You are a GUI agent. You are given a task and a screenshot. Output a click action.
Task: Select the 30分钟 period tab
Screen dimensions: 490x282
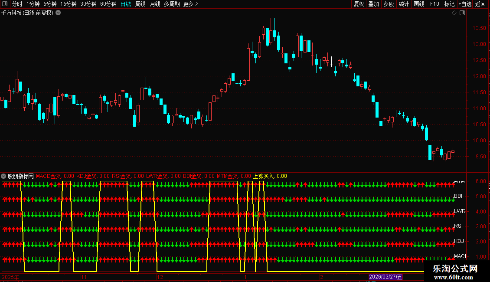point(88,4)
